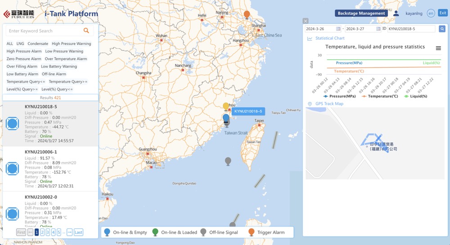Go to the next results page arrow

[69, 232]
